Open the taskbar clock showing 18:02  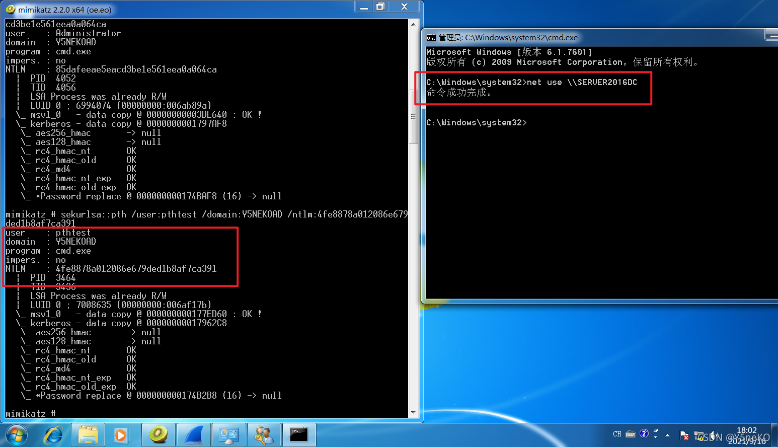point(747,435)
